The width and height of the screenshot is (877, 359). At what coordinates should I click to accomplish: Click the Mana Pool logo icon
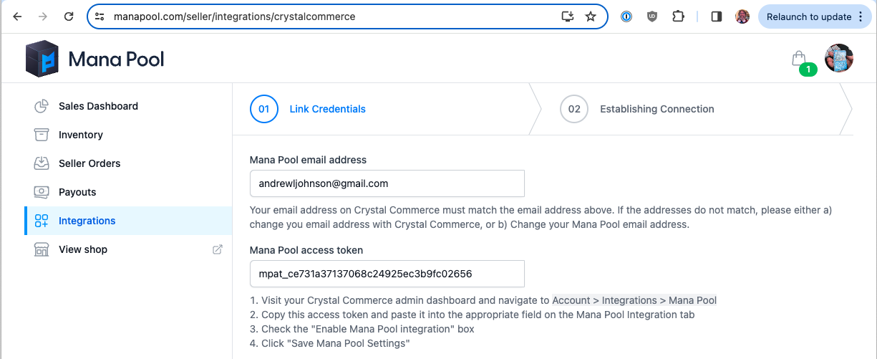[42, 59]
